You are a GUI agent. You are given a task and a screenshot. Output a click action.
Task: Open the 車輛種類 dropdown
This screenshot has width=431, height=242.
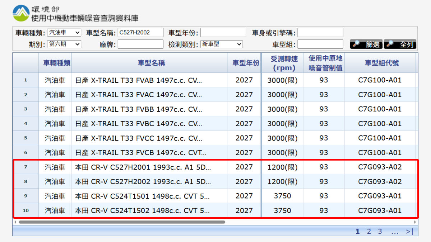64,33
